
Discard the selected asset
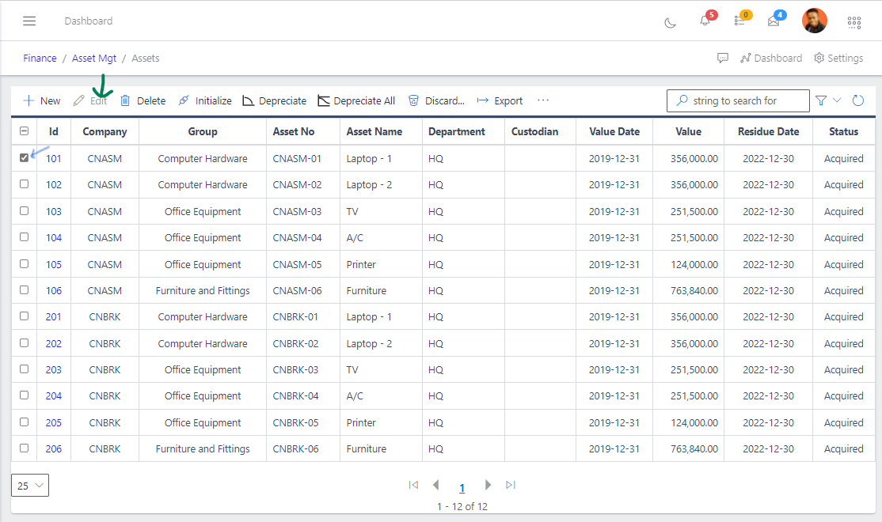coord(436,100)
